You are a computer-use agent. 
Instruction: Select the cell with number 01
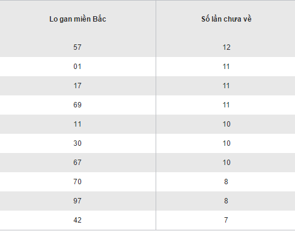click(x=78, y=67)
